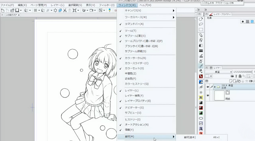Choose 素材[基本] Alt+I submenu entry
The image size is (255, 141).
point(202,137)
